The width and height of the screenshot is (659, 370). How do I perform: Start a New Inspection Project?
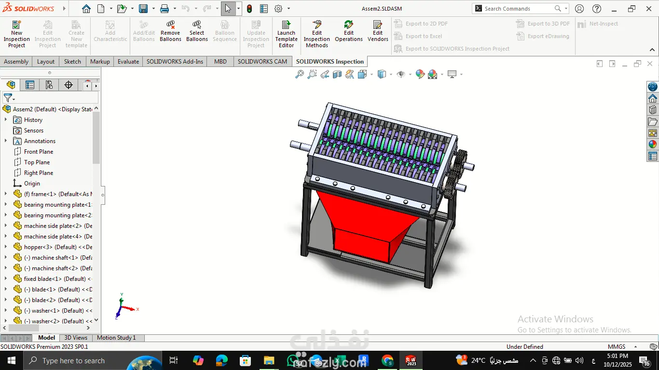[17, 34]
